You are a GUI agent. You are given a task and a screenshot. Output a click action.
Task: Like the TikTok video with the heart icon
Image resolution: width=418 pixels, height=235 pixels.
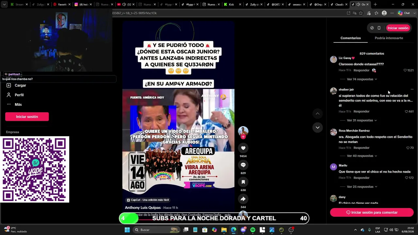pyautogui.click(x=243, y=148)
